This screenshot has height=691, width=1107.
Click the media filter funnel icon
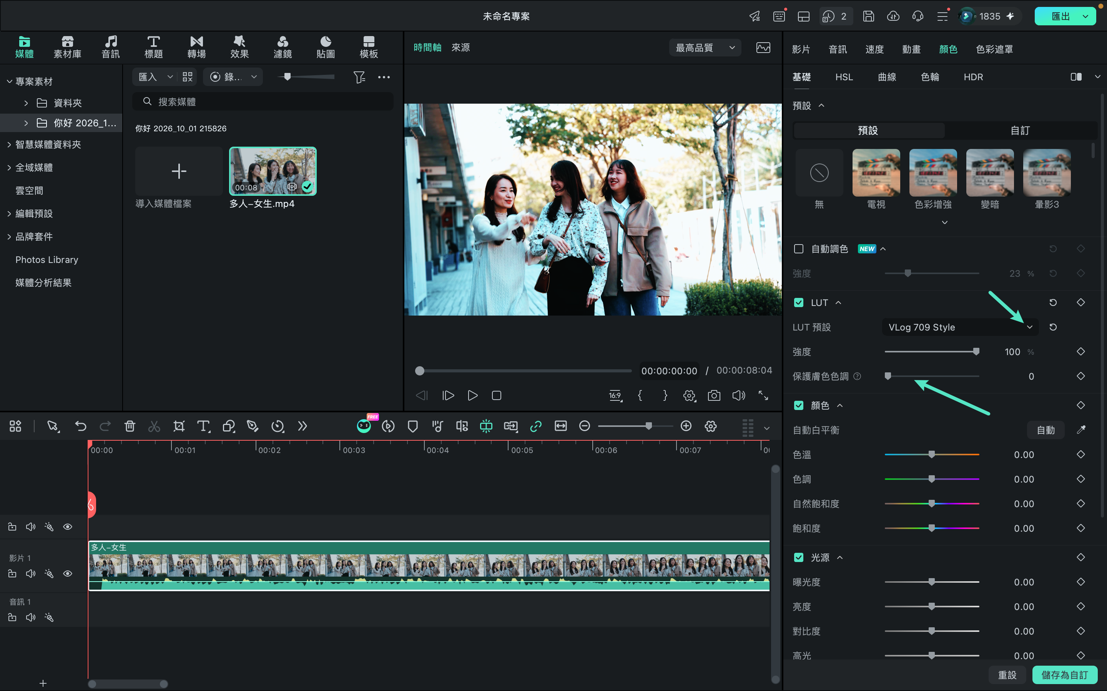click(x=359, y=77)
